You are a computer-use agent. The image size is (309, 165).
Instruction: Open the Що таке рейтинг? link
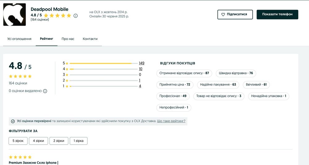(171, 121)
